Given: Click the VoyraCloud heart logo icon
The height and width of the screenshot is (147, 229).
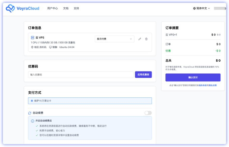Looking at the screenshot, I should [x=10, y=8].
